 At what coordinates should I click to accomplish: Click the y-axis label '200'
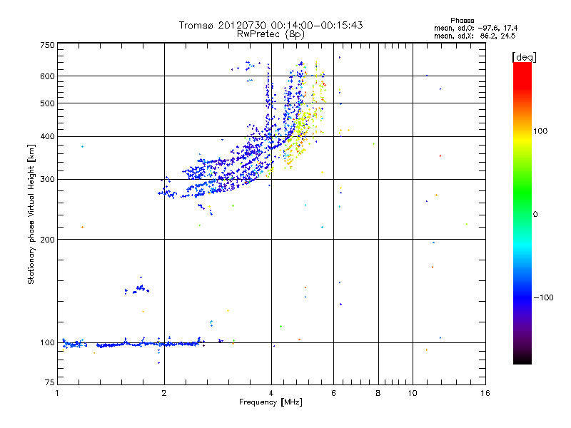coord(47,240)
